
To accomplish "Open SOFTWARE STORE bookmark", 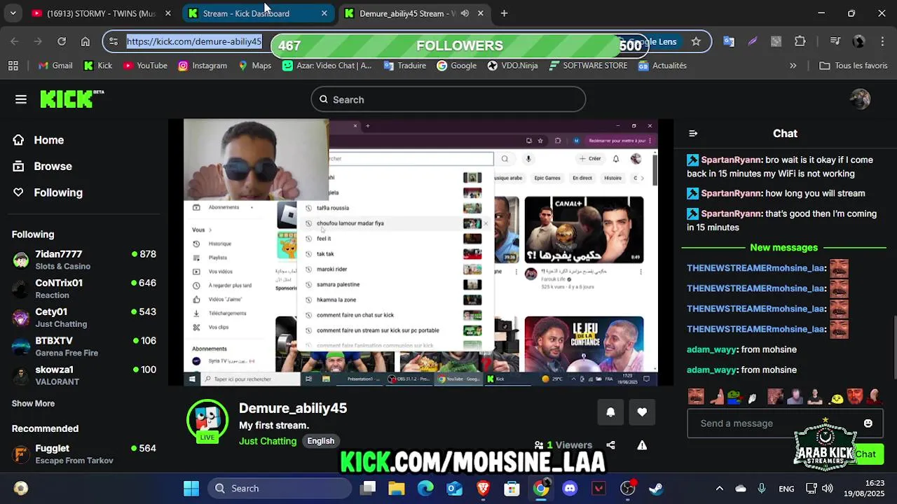I will tap(589, 66).
